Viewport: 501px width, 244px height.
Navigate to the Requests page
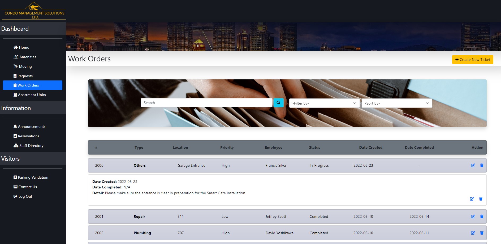click(25, 76)
